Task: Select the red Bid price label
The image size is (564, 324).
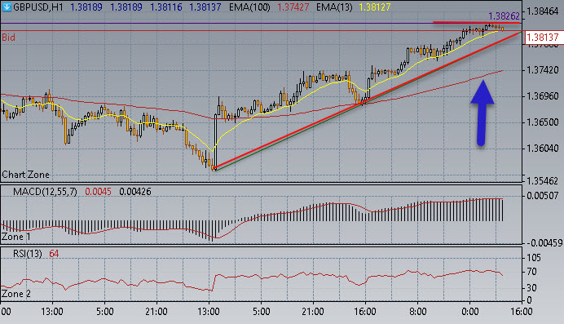Action: click(x=8, y=38)
